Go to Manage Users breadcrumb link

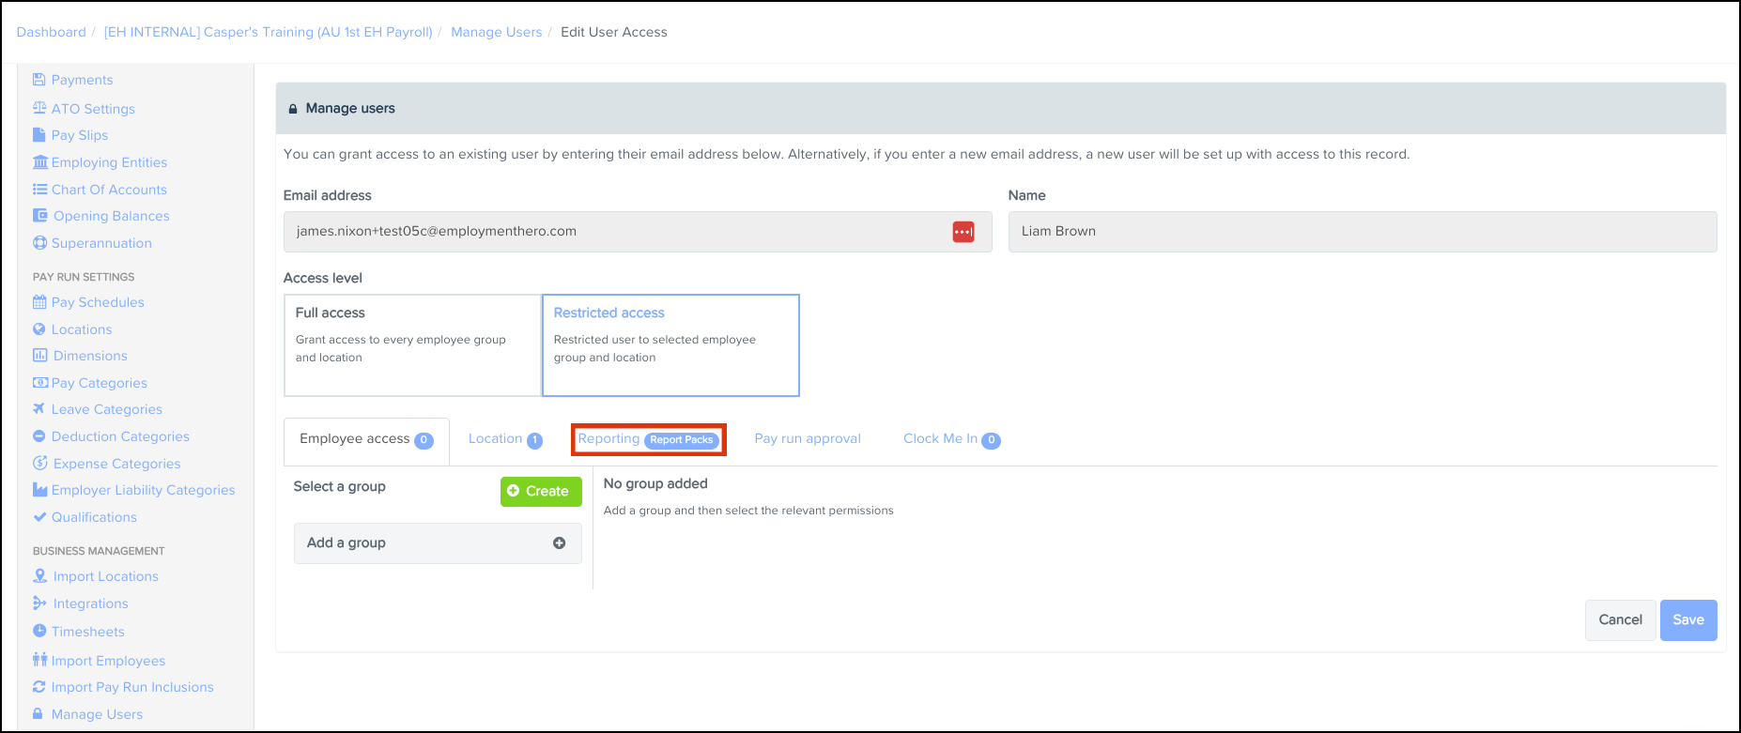[496, 32]
